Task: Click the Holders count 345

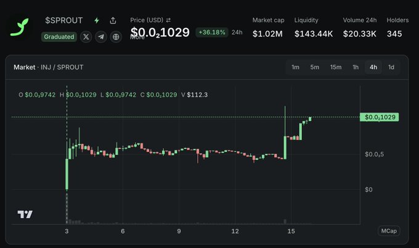Action: coord(394,34)
